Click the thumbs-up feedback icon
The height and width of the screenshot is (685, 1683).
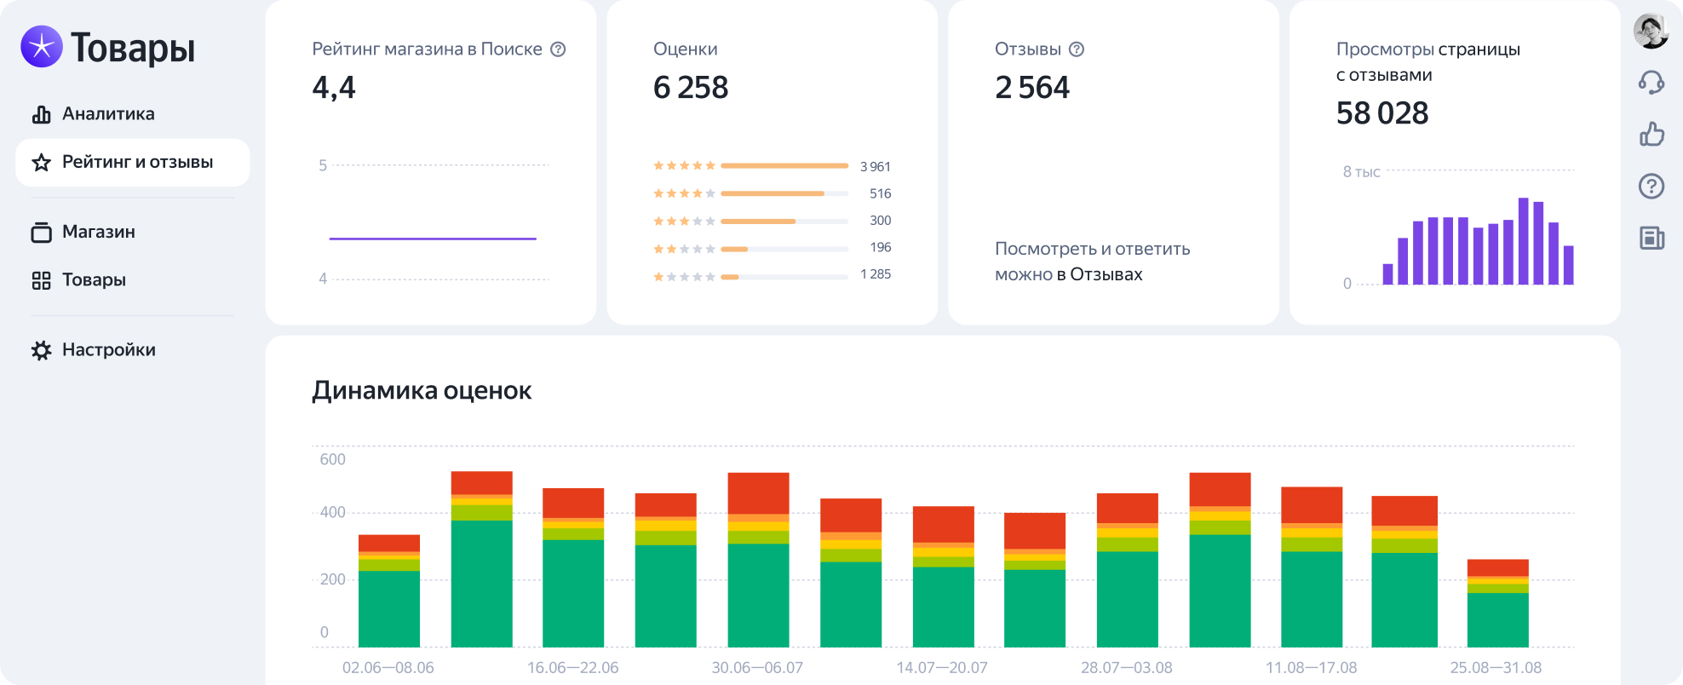coord(1651,134)
